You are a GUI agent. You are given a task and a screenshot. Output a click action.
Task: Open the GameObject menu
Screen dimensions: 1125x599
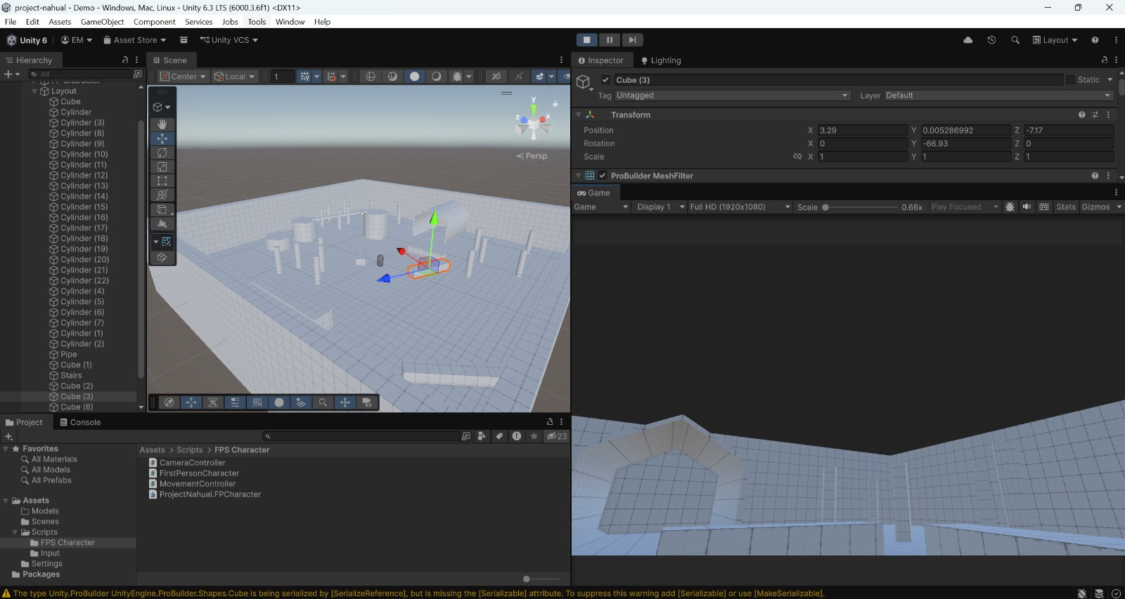tap(102, 22)
